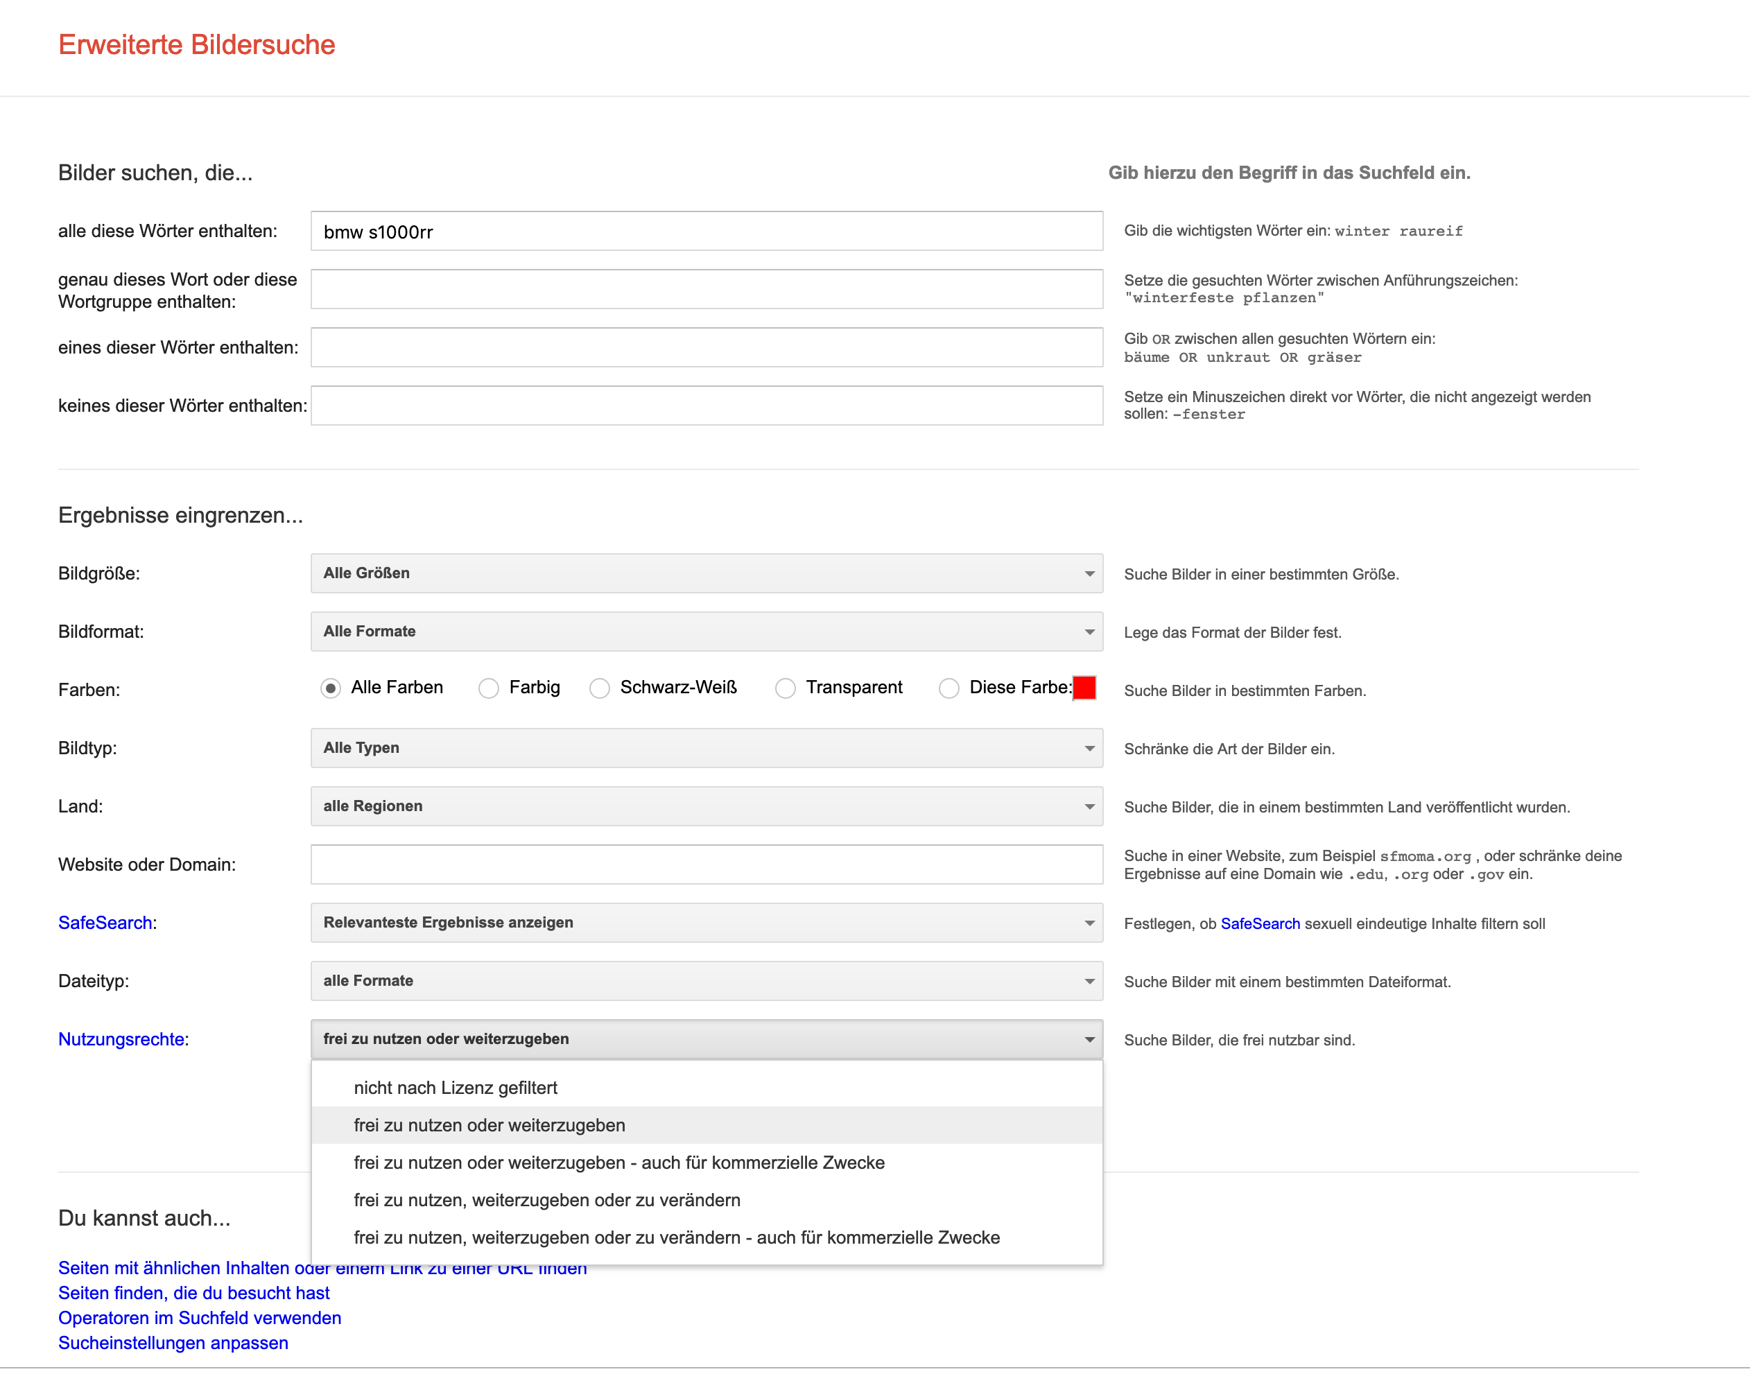Click the 'Nutzungsrechte' link label
Viewport: 1750px width, 1374px height.
coord(121,1039)
